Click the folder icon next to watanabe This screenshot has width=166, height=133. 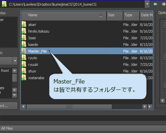[24, 77]
